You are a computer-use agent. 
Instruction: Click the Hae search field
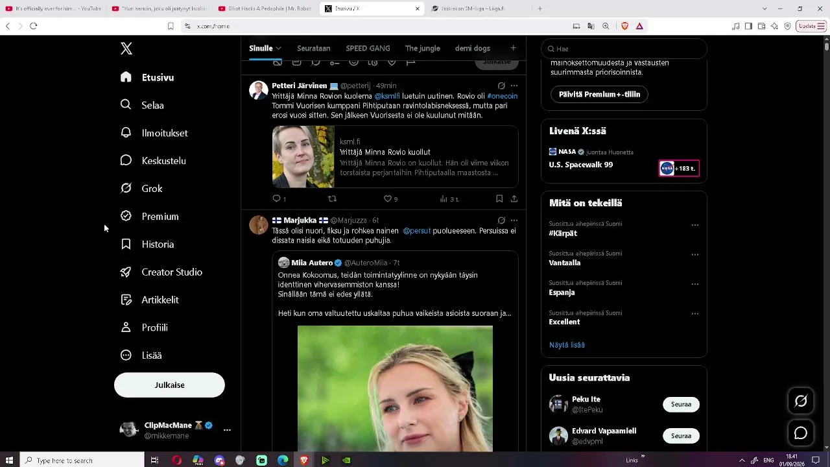pos(624,49)
